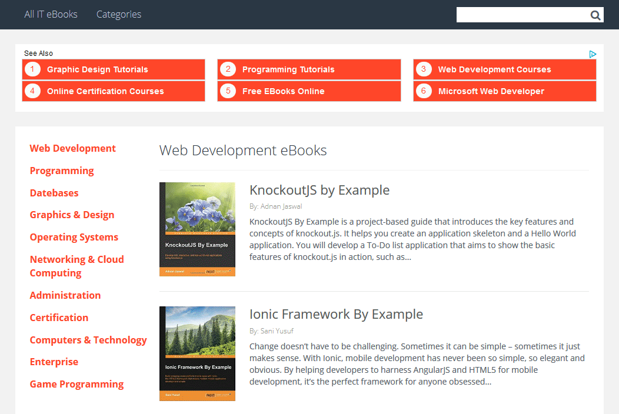This screenshot has width=619, height=414.
Task: Open the Networking & Cloud Computing category
Action: [x=76, y=266]
